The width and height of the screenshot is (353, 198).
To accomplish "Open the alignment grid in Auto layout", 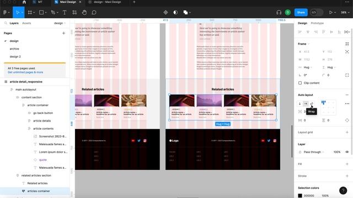I will tap(328, 108).
